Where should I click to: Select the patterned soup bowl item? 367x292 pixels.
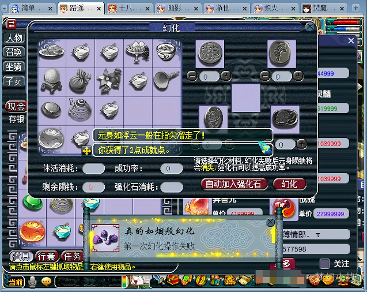(167, 53)
